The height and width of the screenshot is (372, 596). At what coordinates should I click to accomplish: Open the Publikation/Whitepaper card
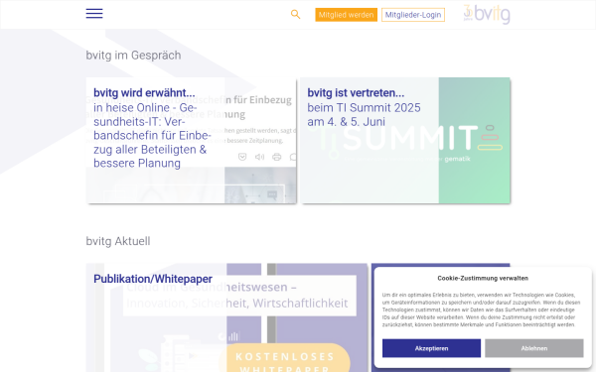(226, 317)
